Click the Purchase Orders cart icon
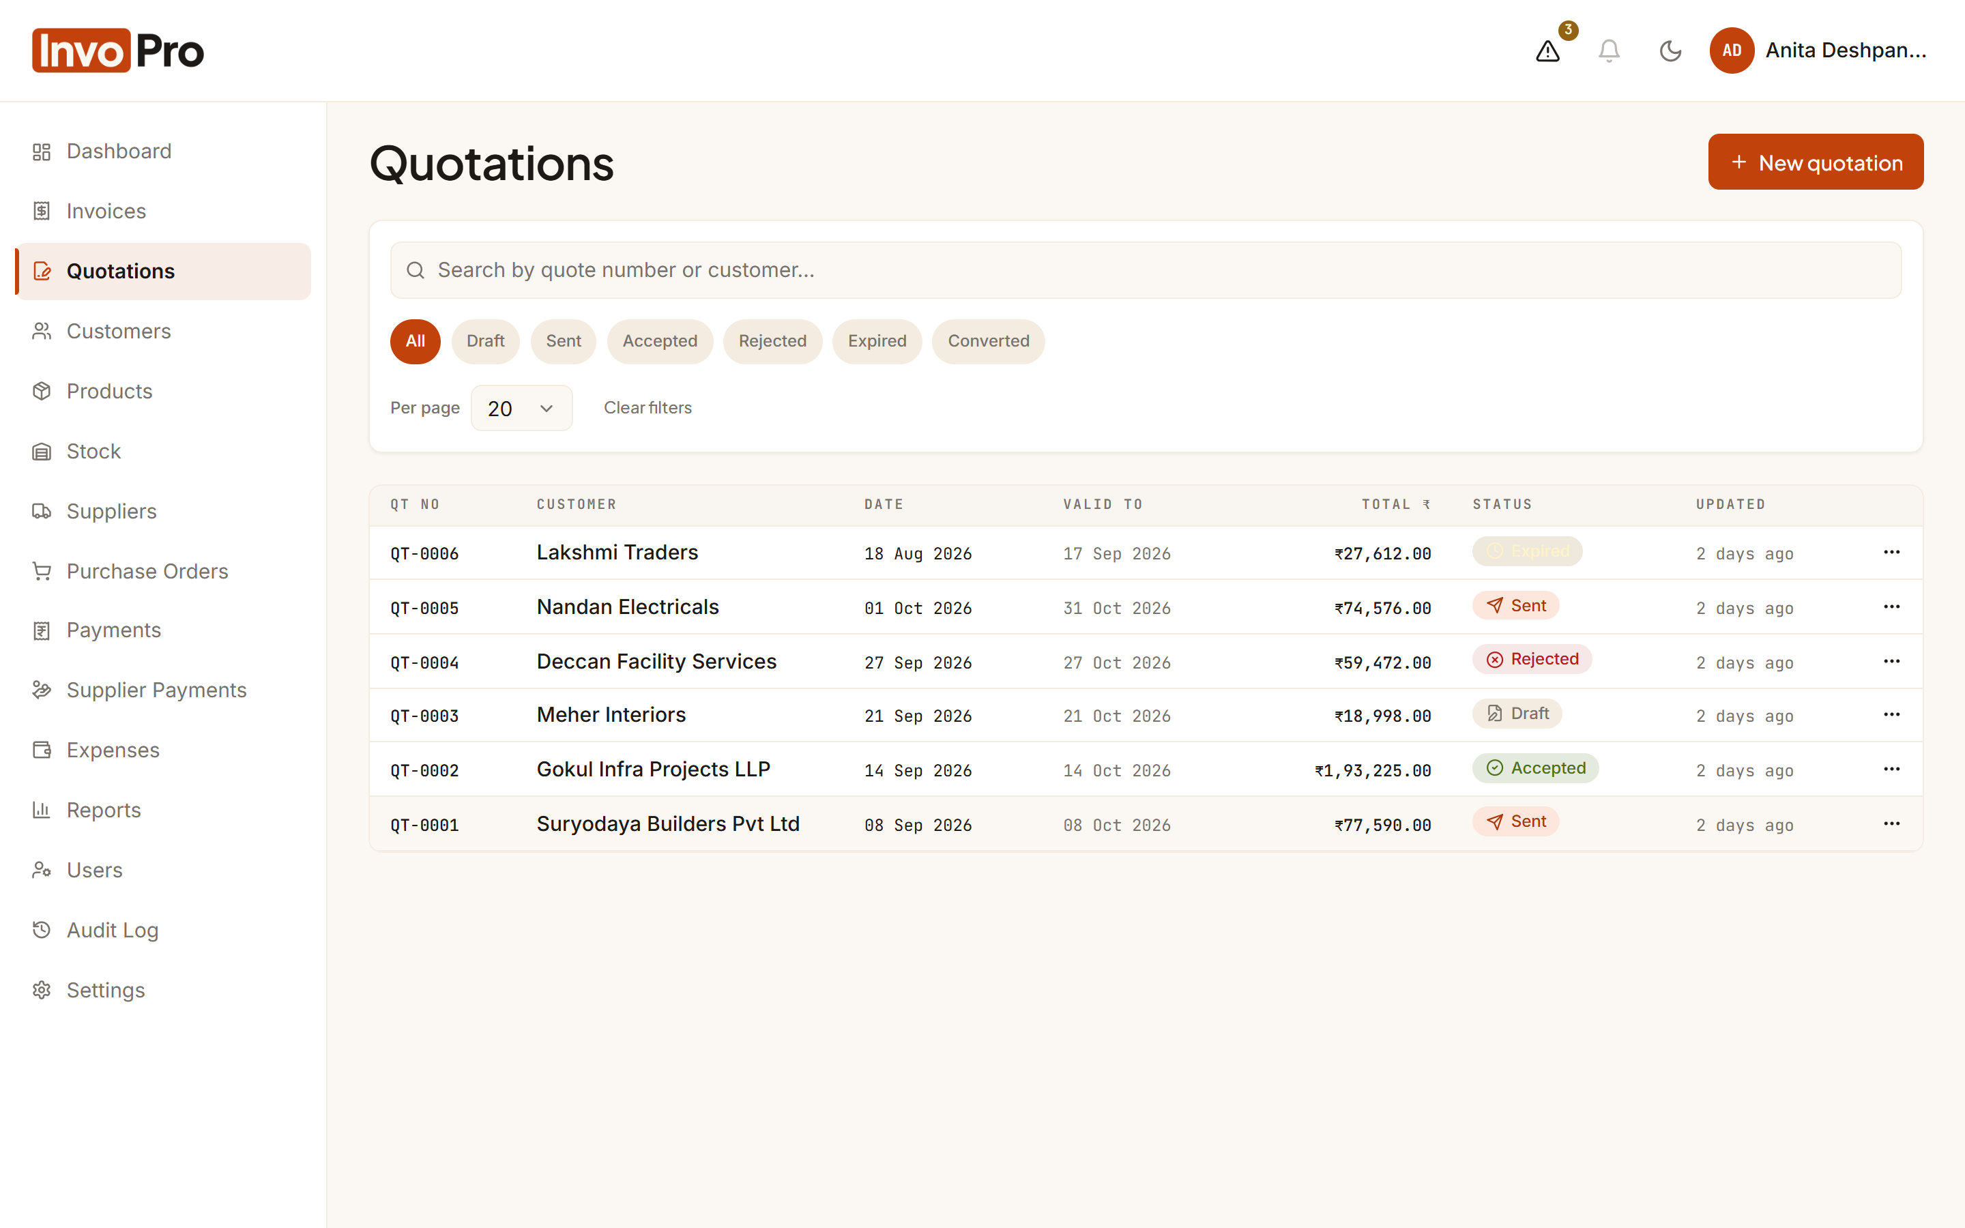Screen dimensions: 1965x1228 click(x=42, y=571)
